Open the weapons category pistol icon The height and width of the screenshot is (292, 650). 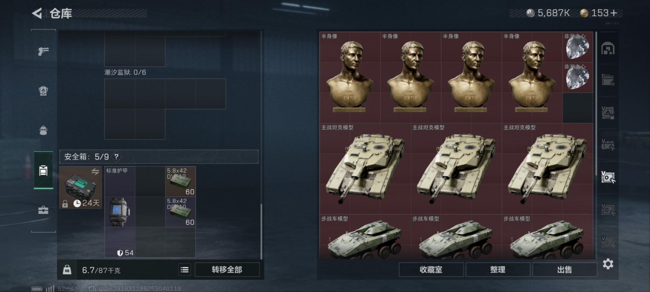coord(43,51)
